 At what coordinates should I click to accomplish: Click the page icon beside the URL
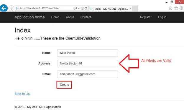tap(17, 8)
